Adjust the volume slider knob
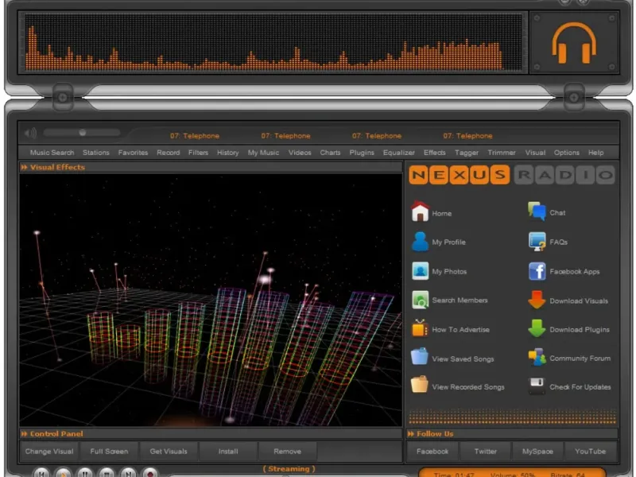This screenshot has height=477, width=636. coord(82,133)
